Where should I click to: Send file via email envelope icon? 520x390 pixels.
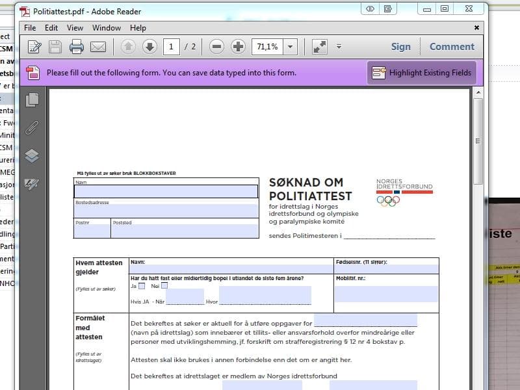[98, 47]
